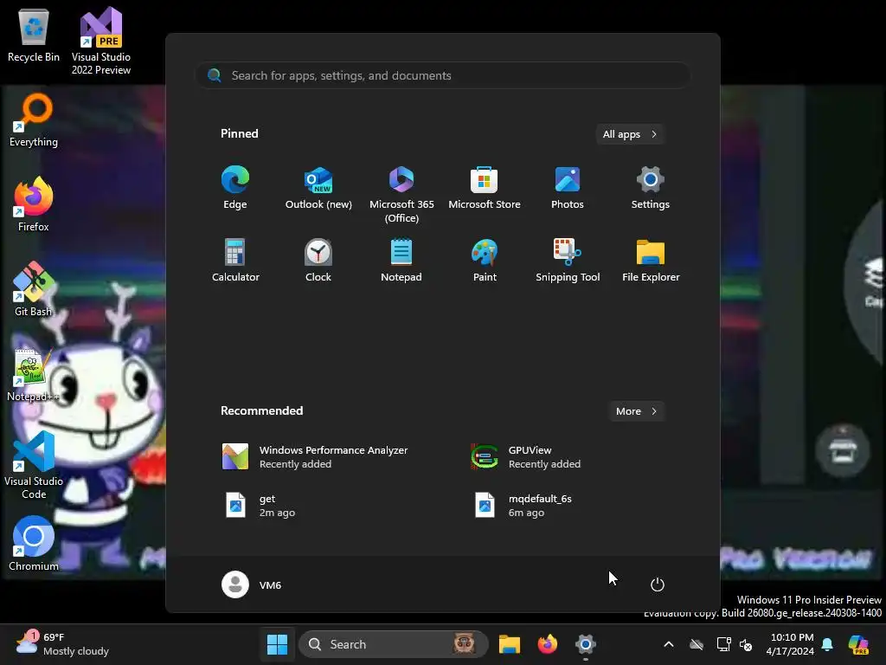The image size is (886, 665).
Task: Select Notepad++ desktop shortcut
Action: pyautogui.click(x=34, y=374)
